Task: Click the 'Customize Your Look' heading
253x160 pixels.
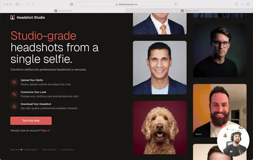Action: tap(33, 92)
